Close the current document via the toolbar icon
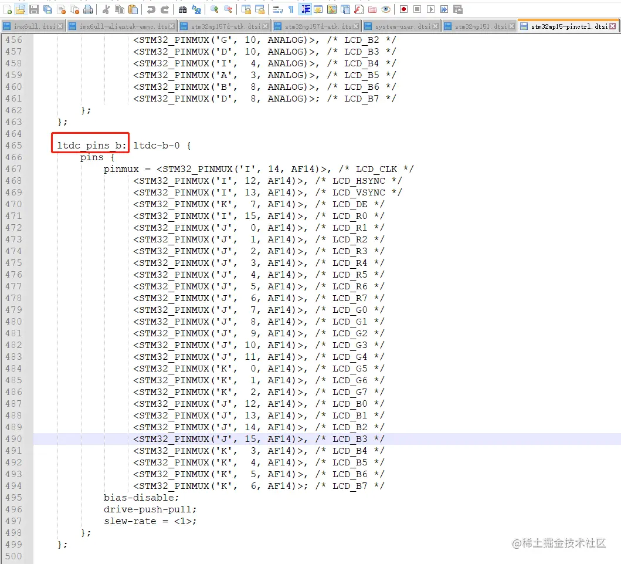 coord(61,9)
